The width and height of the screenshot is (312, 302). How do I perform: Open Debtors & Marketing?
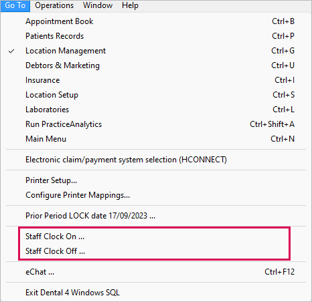156,65
